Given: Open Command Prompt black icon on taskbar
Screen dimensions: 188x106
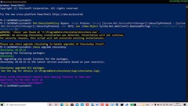Looking at the screenshot, I should coord(122,105).
